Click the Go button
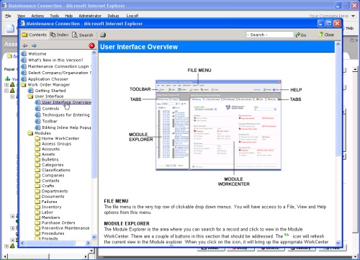The width and height of the screenshot is (360, 260). point(301,35)
